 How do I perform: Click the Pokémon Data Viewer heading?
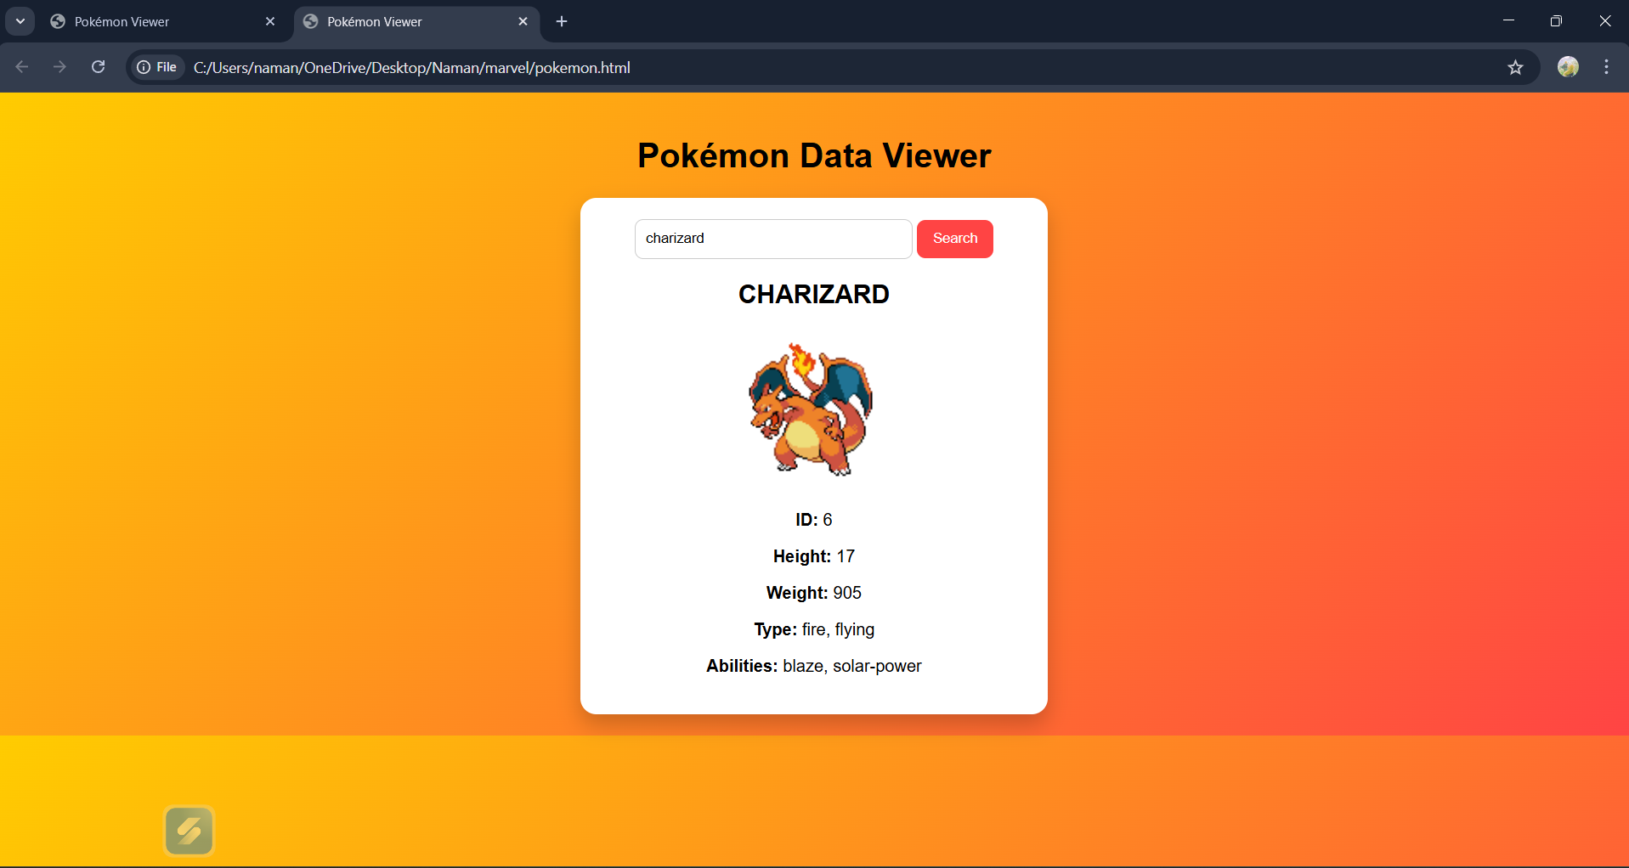tap(814, 155)
